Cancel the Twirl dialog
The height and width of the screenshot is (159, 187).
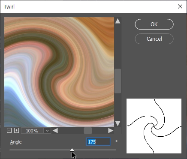pyautogui.click(x=154, y=39)
